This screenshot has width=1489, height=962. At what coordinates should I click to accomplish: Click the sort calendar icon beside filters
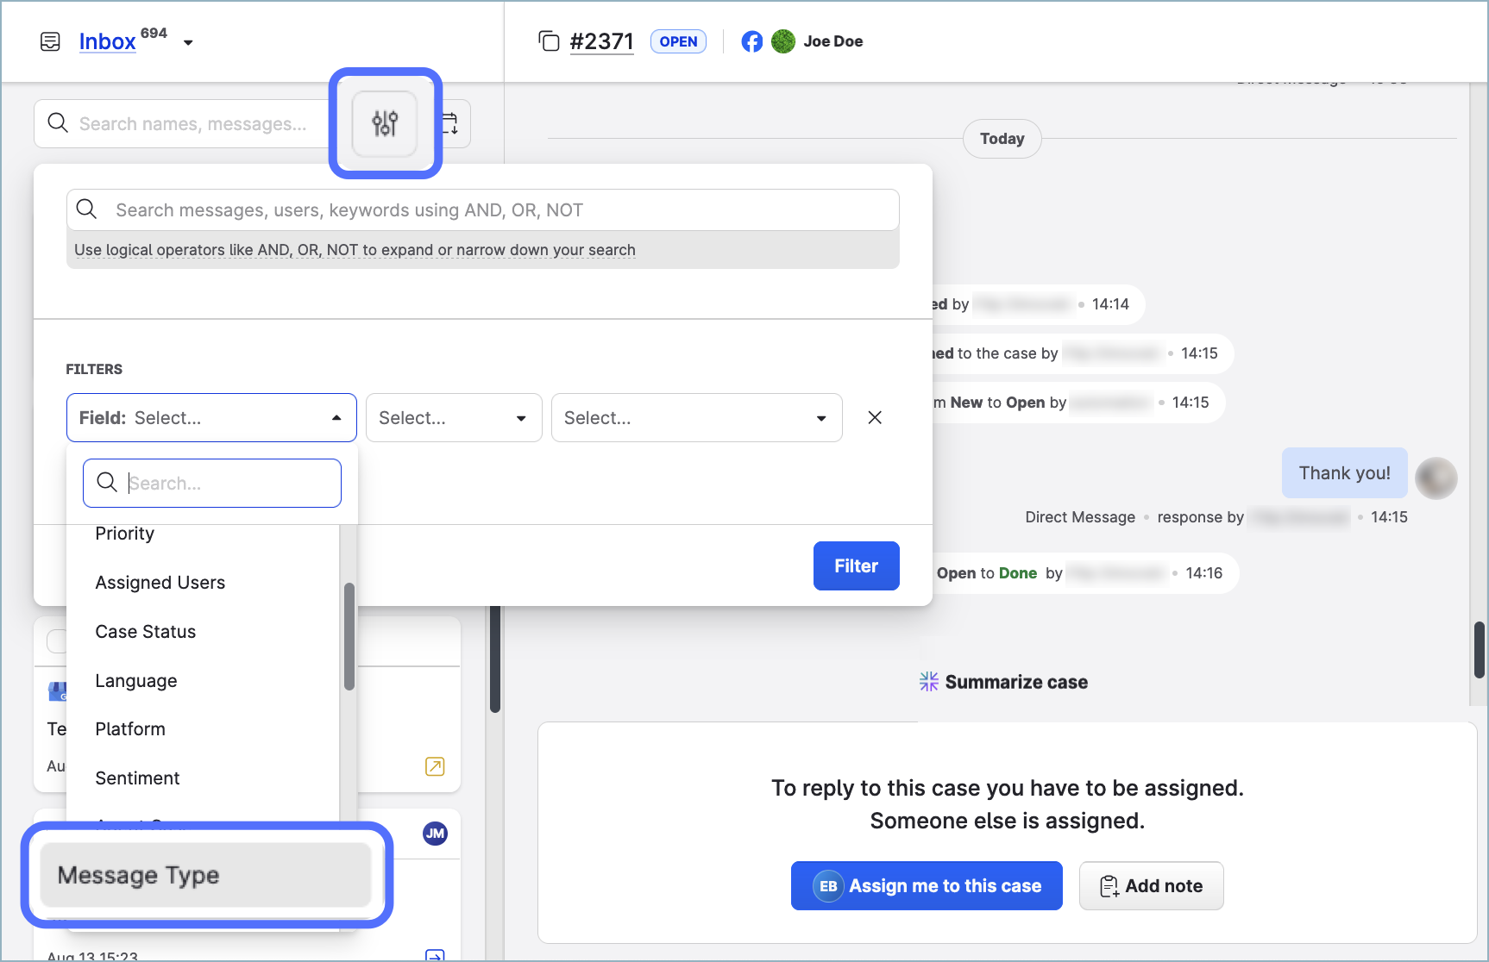click(x=451, y=123)
